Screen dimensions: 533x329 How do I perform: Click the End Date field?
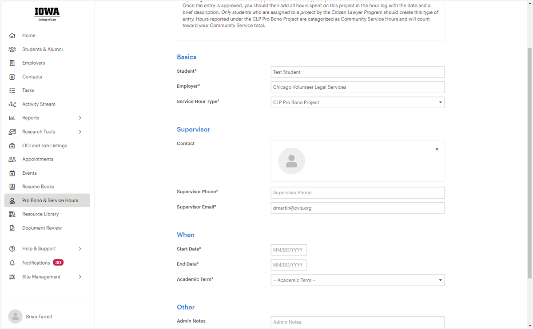[289, 265]
